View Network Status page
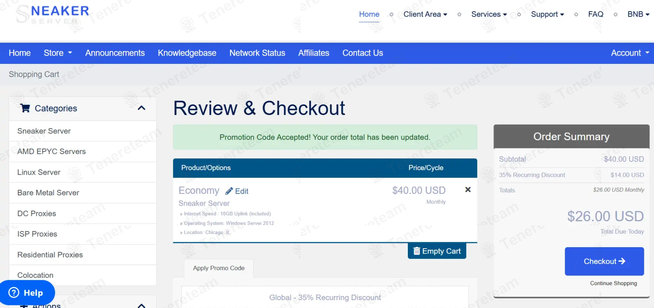Image resolution: width=654 pixels, height=308 pixels. [257, 53]
